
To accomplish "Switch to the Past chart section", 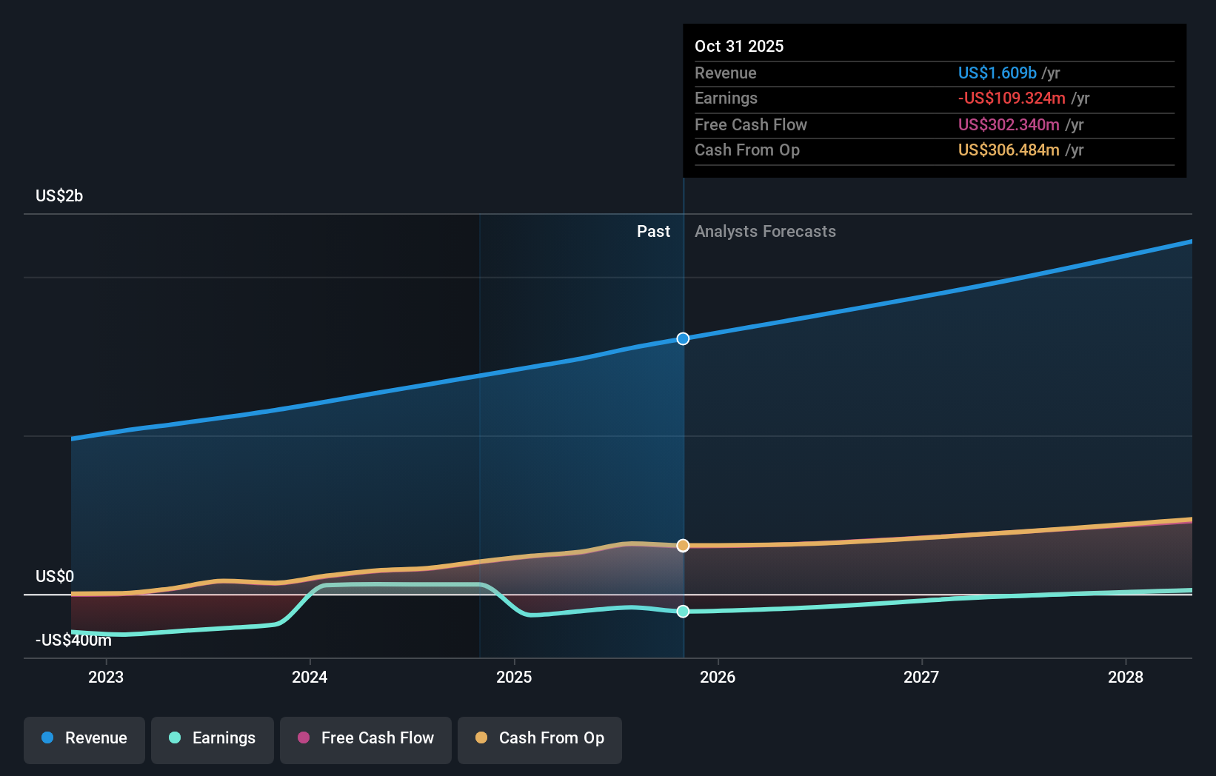I will (x=652, y=231).
